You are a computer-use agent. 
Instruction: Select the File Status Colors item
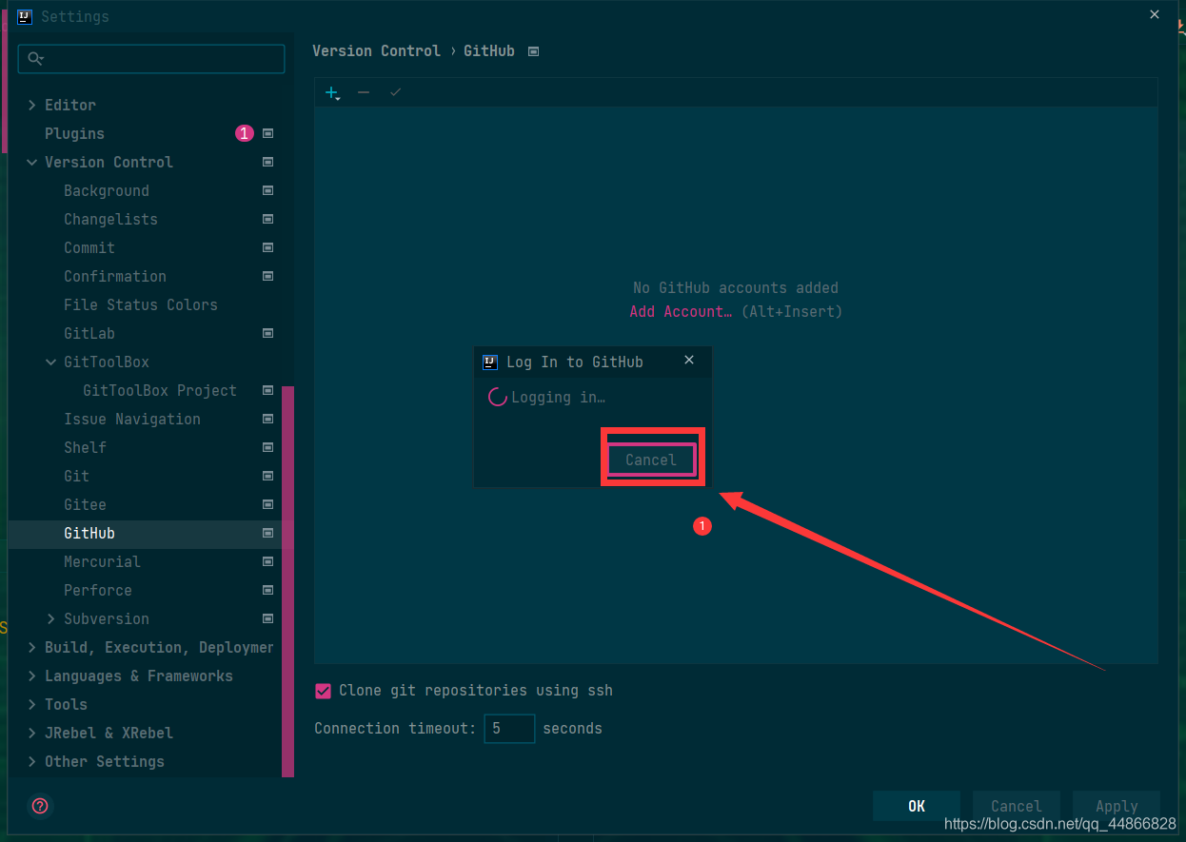(141, 304)
